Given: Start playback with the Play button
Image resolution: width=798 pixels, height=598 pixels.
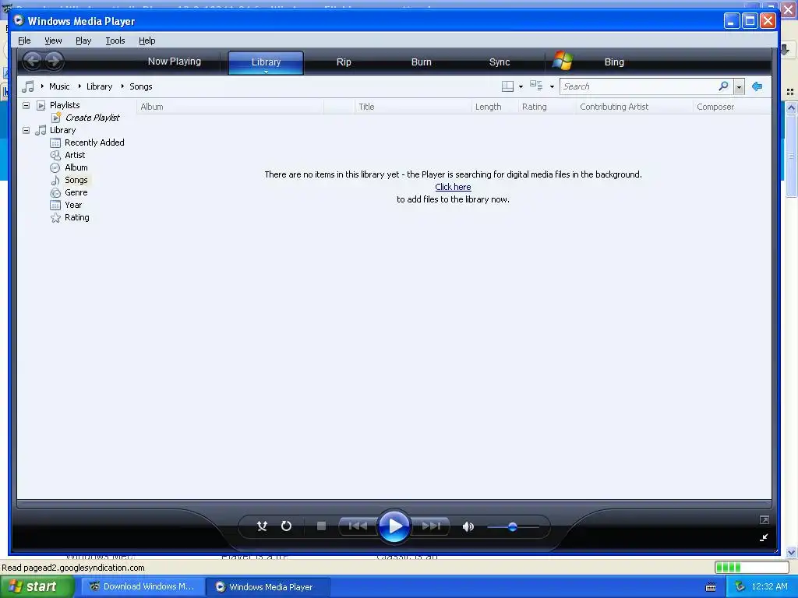Looking at the screenshot, I should pos(394,526).
